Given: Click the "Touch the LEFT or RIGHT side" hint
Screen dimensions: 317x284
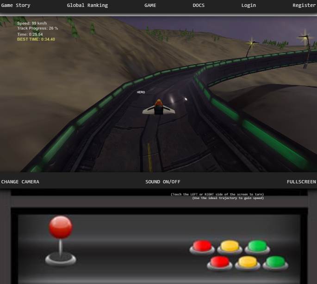Looking at the screenshot, I should [218, 194].
